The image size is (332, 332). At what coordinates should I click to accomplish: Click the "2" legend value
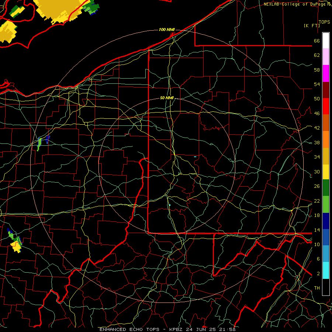pos(318,273)
